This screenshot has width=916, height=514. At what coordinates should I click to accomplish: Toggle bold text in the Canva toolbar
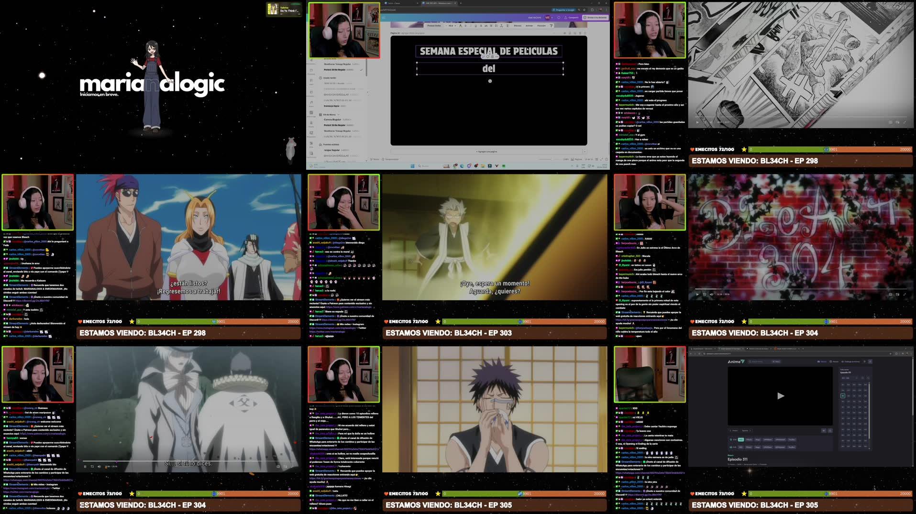[x=465, y=25]
